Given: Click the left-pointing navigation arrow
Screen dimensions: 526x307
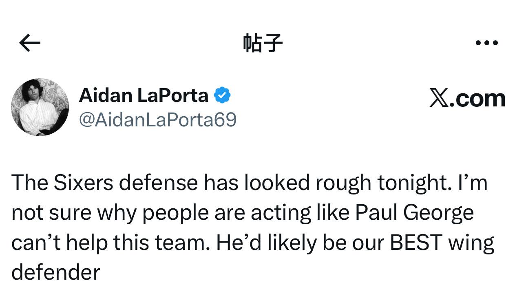Looking at the screenshot, I should coord(29,42).
